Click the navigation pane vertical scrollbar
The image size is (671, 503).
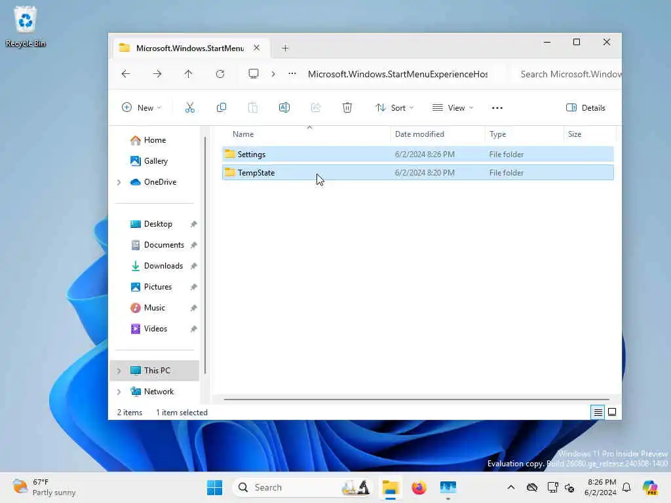tap(205, 255)
